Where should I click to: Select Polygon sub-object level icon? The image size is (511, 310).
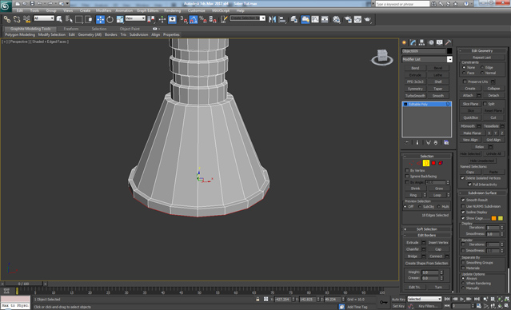pyautogui.click(x=433, y=163)
